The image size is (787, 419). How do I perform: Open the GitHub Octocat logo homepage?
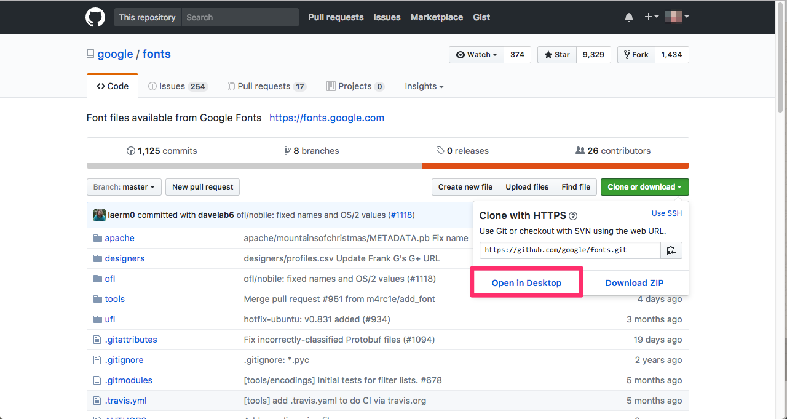[95, 17]
